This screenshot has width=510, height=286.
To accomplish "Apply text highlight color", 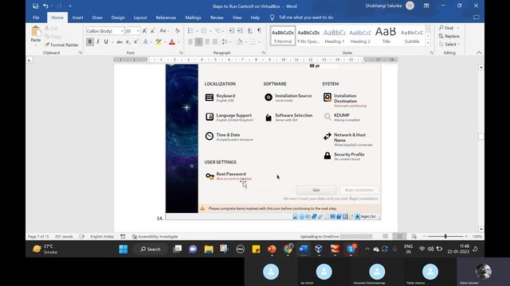I will click(159, 42).
